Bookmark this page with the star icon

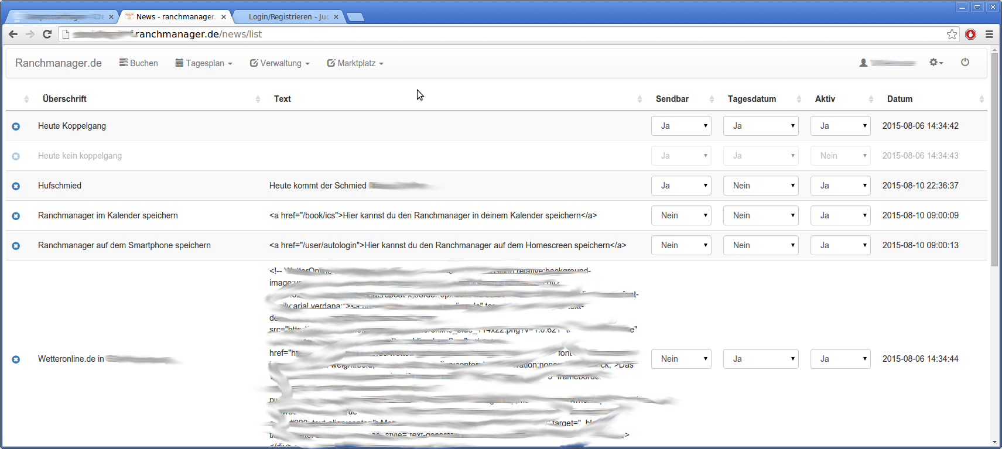click(x=952, y=35)
